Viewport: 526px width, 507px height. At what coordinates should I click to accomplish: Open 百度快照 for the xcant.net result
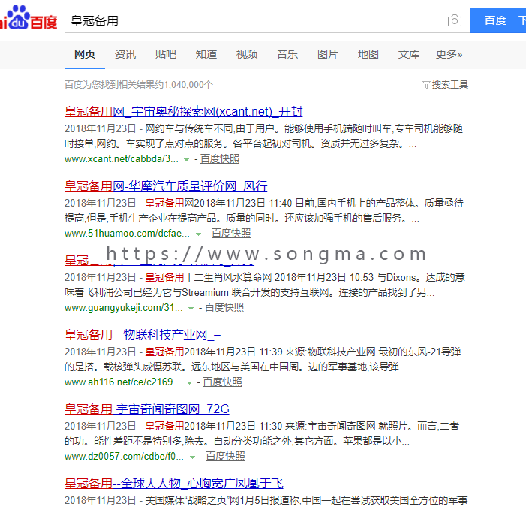pos(220,159)
